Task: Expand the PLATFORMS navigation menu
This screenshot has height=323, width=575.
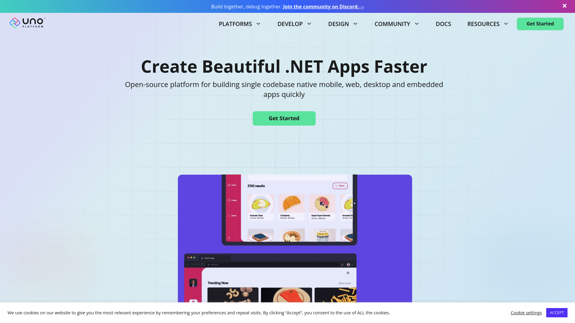Action: (239, 24)
